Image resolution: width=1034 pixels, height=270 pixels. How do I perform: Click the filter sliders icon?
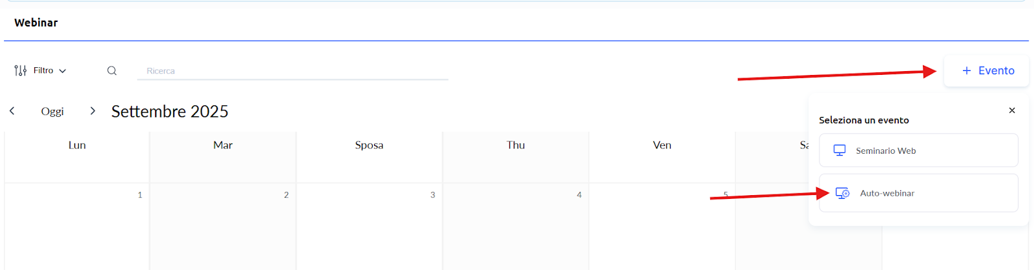[21, 70]
